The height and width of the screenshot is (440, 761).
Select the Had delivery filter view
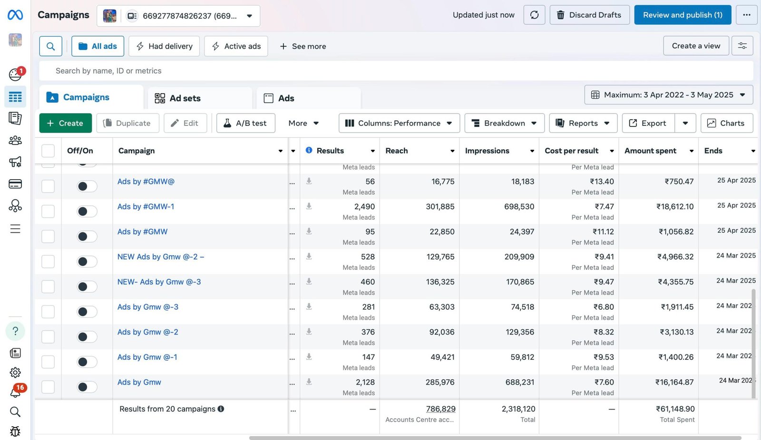164,46
